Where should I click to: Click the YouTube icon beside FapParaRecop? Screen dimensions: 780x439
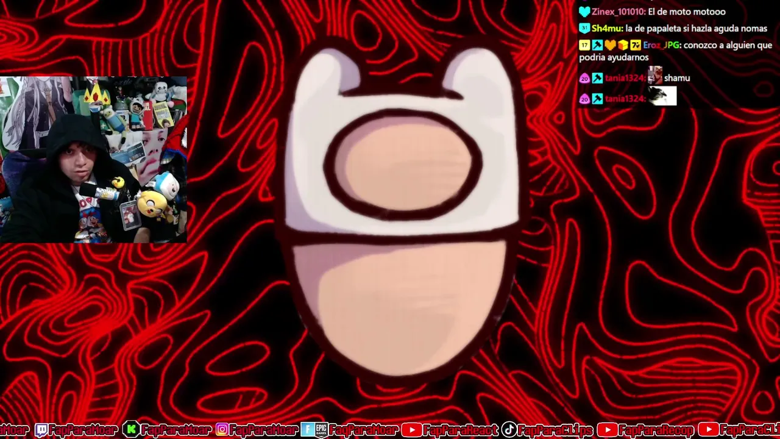tap(607, 430)
